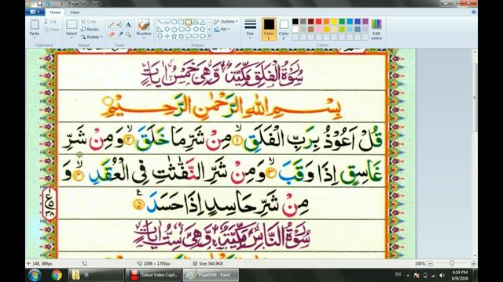The height and width of the screenshot is (282, 503).
Task: Open Paint Help question mark icon
Action: 474,12
